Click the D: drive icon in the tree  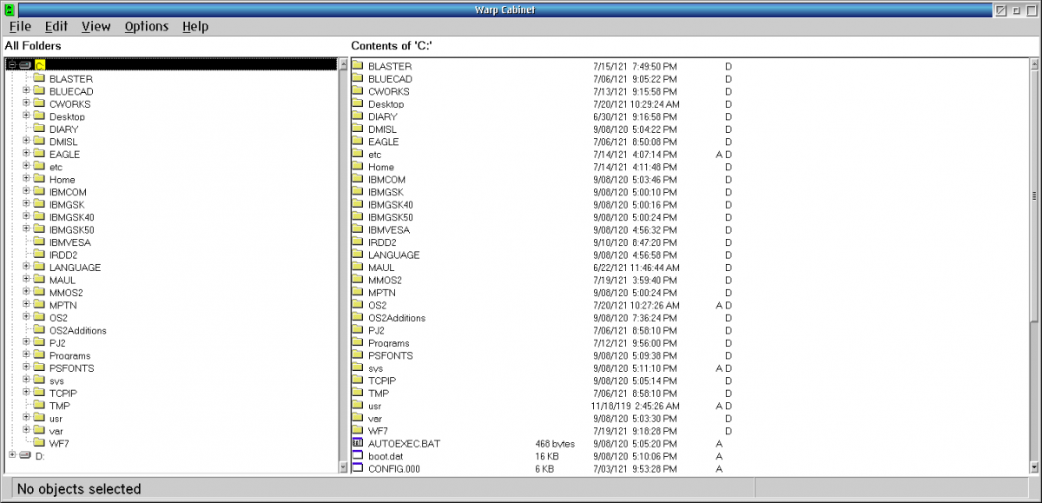click(x=25, y=454)
